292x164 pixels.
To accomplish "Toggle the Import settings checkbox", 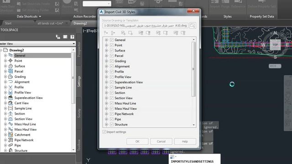I will [104, 132].
